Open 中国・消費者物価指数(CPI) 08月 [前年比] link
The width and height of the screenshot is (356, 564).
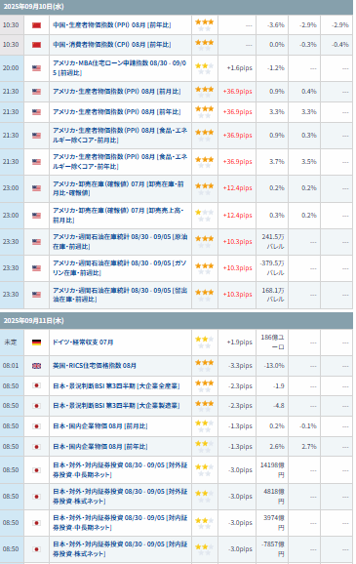click(x=112, y=45)
